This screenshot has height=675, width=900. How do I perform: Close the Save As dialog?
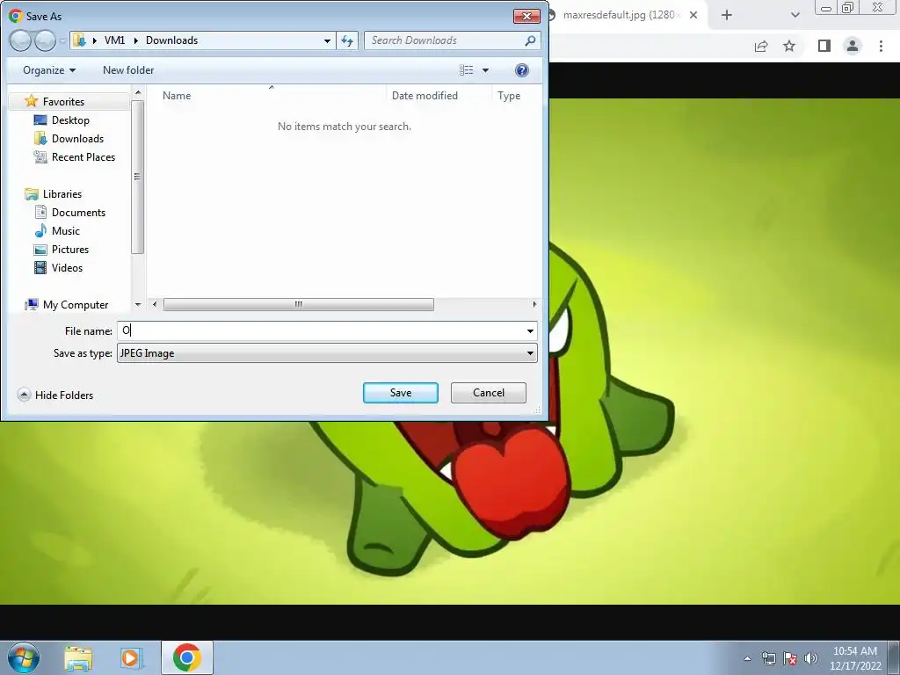pos(526,16)
